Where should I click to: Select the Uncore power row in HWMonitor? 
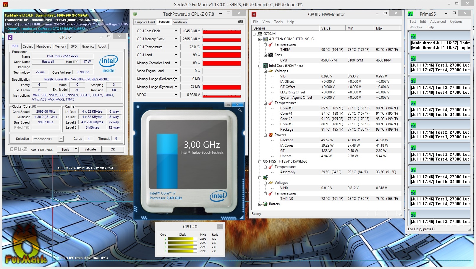point(326,156)
